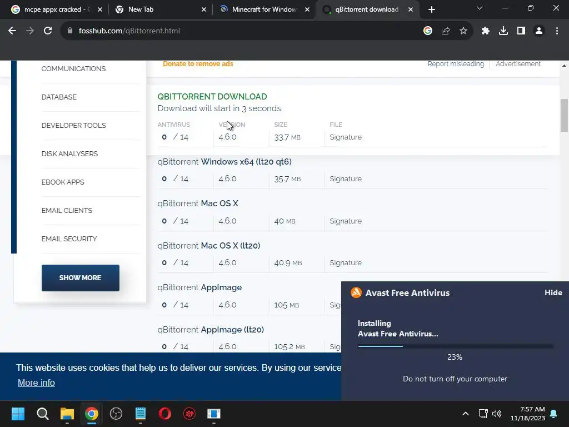Click the SHOW MORE button
569x427 pixels.
(x=80, y=278)
